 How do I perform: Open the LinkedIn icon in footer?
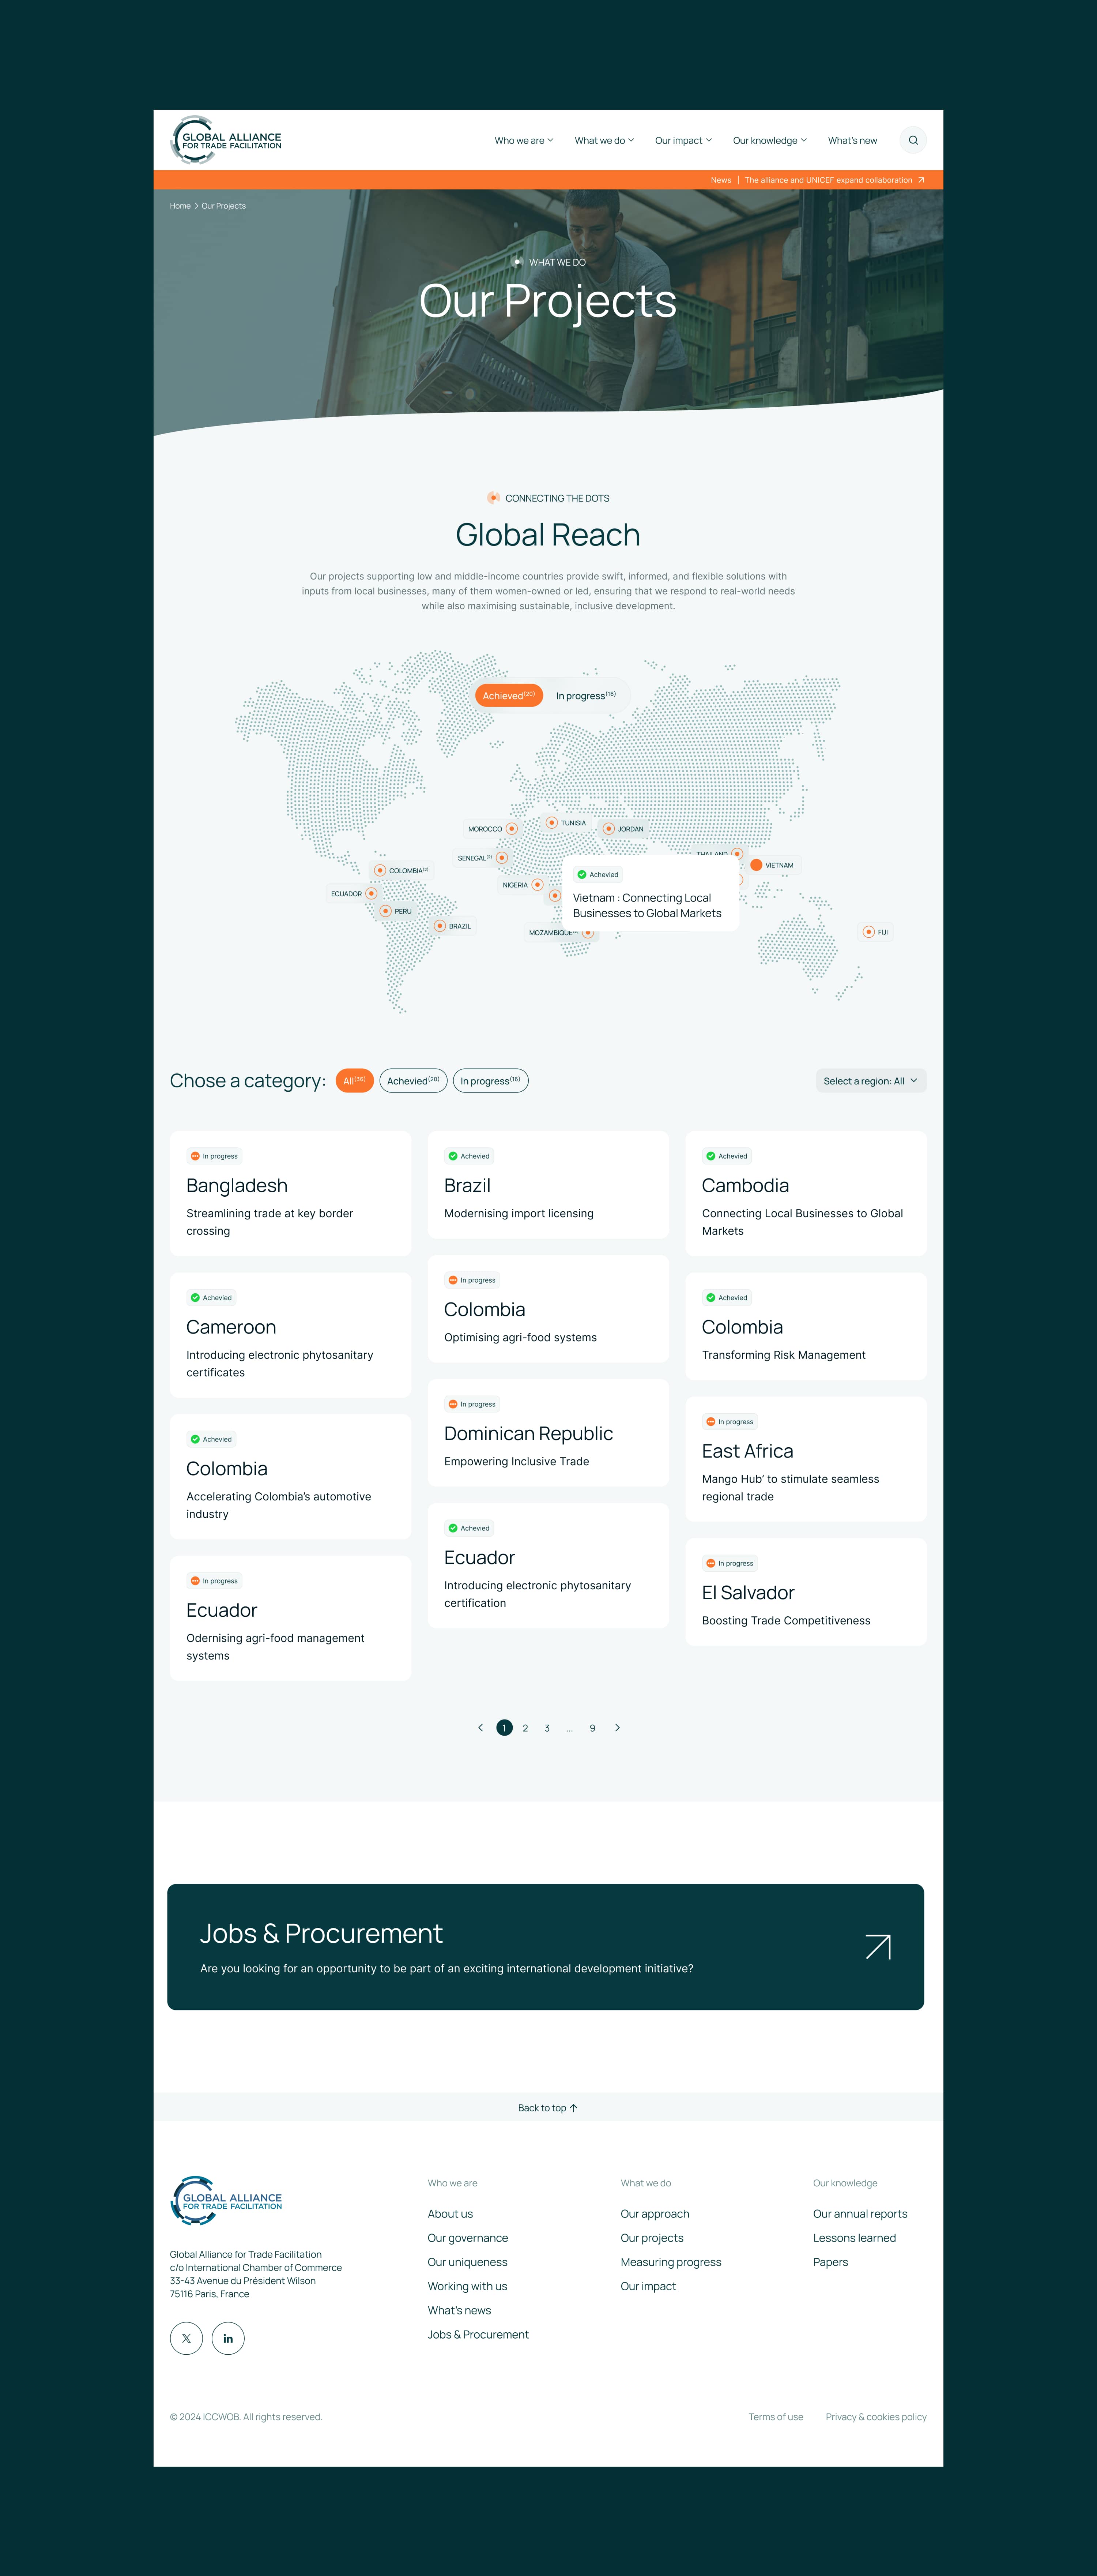click(228, 2338)
